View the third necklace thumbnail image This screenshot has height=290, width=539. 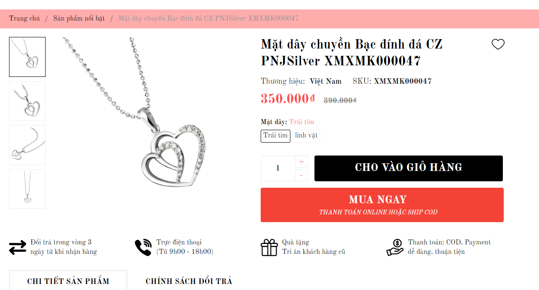click(x=27, y=145)
